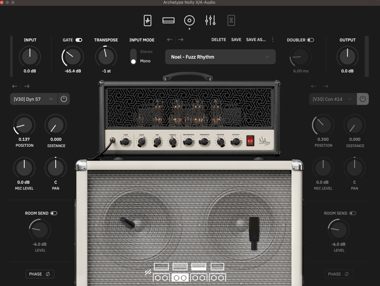Viewport: 380px width, 286px height.
Task: Select the Stereo input mode label
Action: tap(146, 52)
